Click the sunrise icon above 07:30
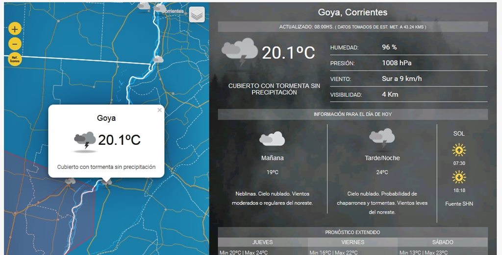The height and width of the screenshot is (255, 502). tap(459, 150)
